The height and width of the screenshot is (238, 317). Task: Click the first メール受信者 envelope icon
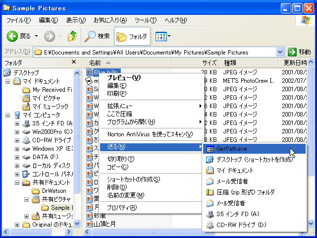[x=210, y=181]
